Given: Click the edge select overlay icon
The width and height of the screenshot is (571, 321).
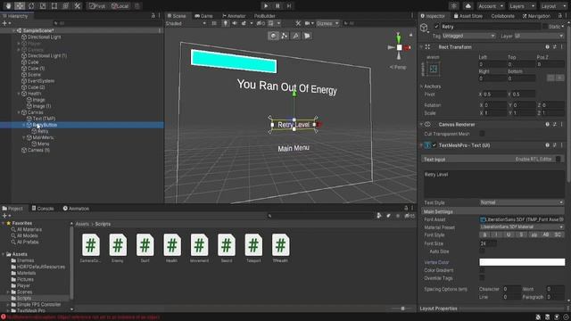Looking at the screenshot, I should coord(295,36).
